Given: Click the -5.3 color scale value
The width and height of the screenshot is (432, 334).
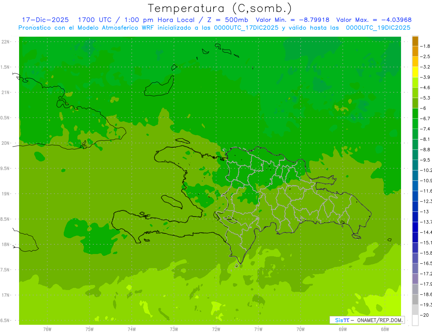Looking at the screenshot, I should 425,98.
